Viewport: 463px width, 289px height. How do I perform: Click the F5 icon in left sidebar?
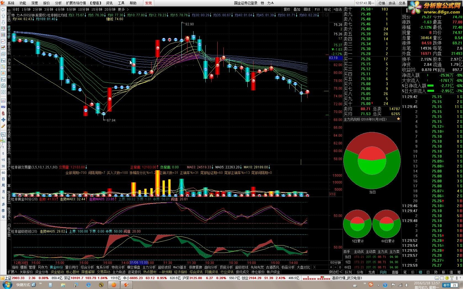point(3,134)
